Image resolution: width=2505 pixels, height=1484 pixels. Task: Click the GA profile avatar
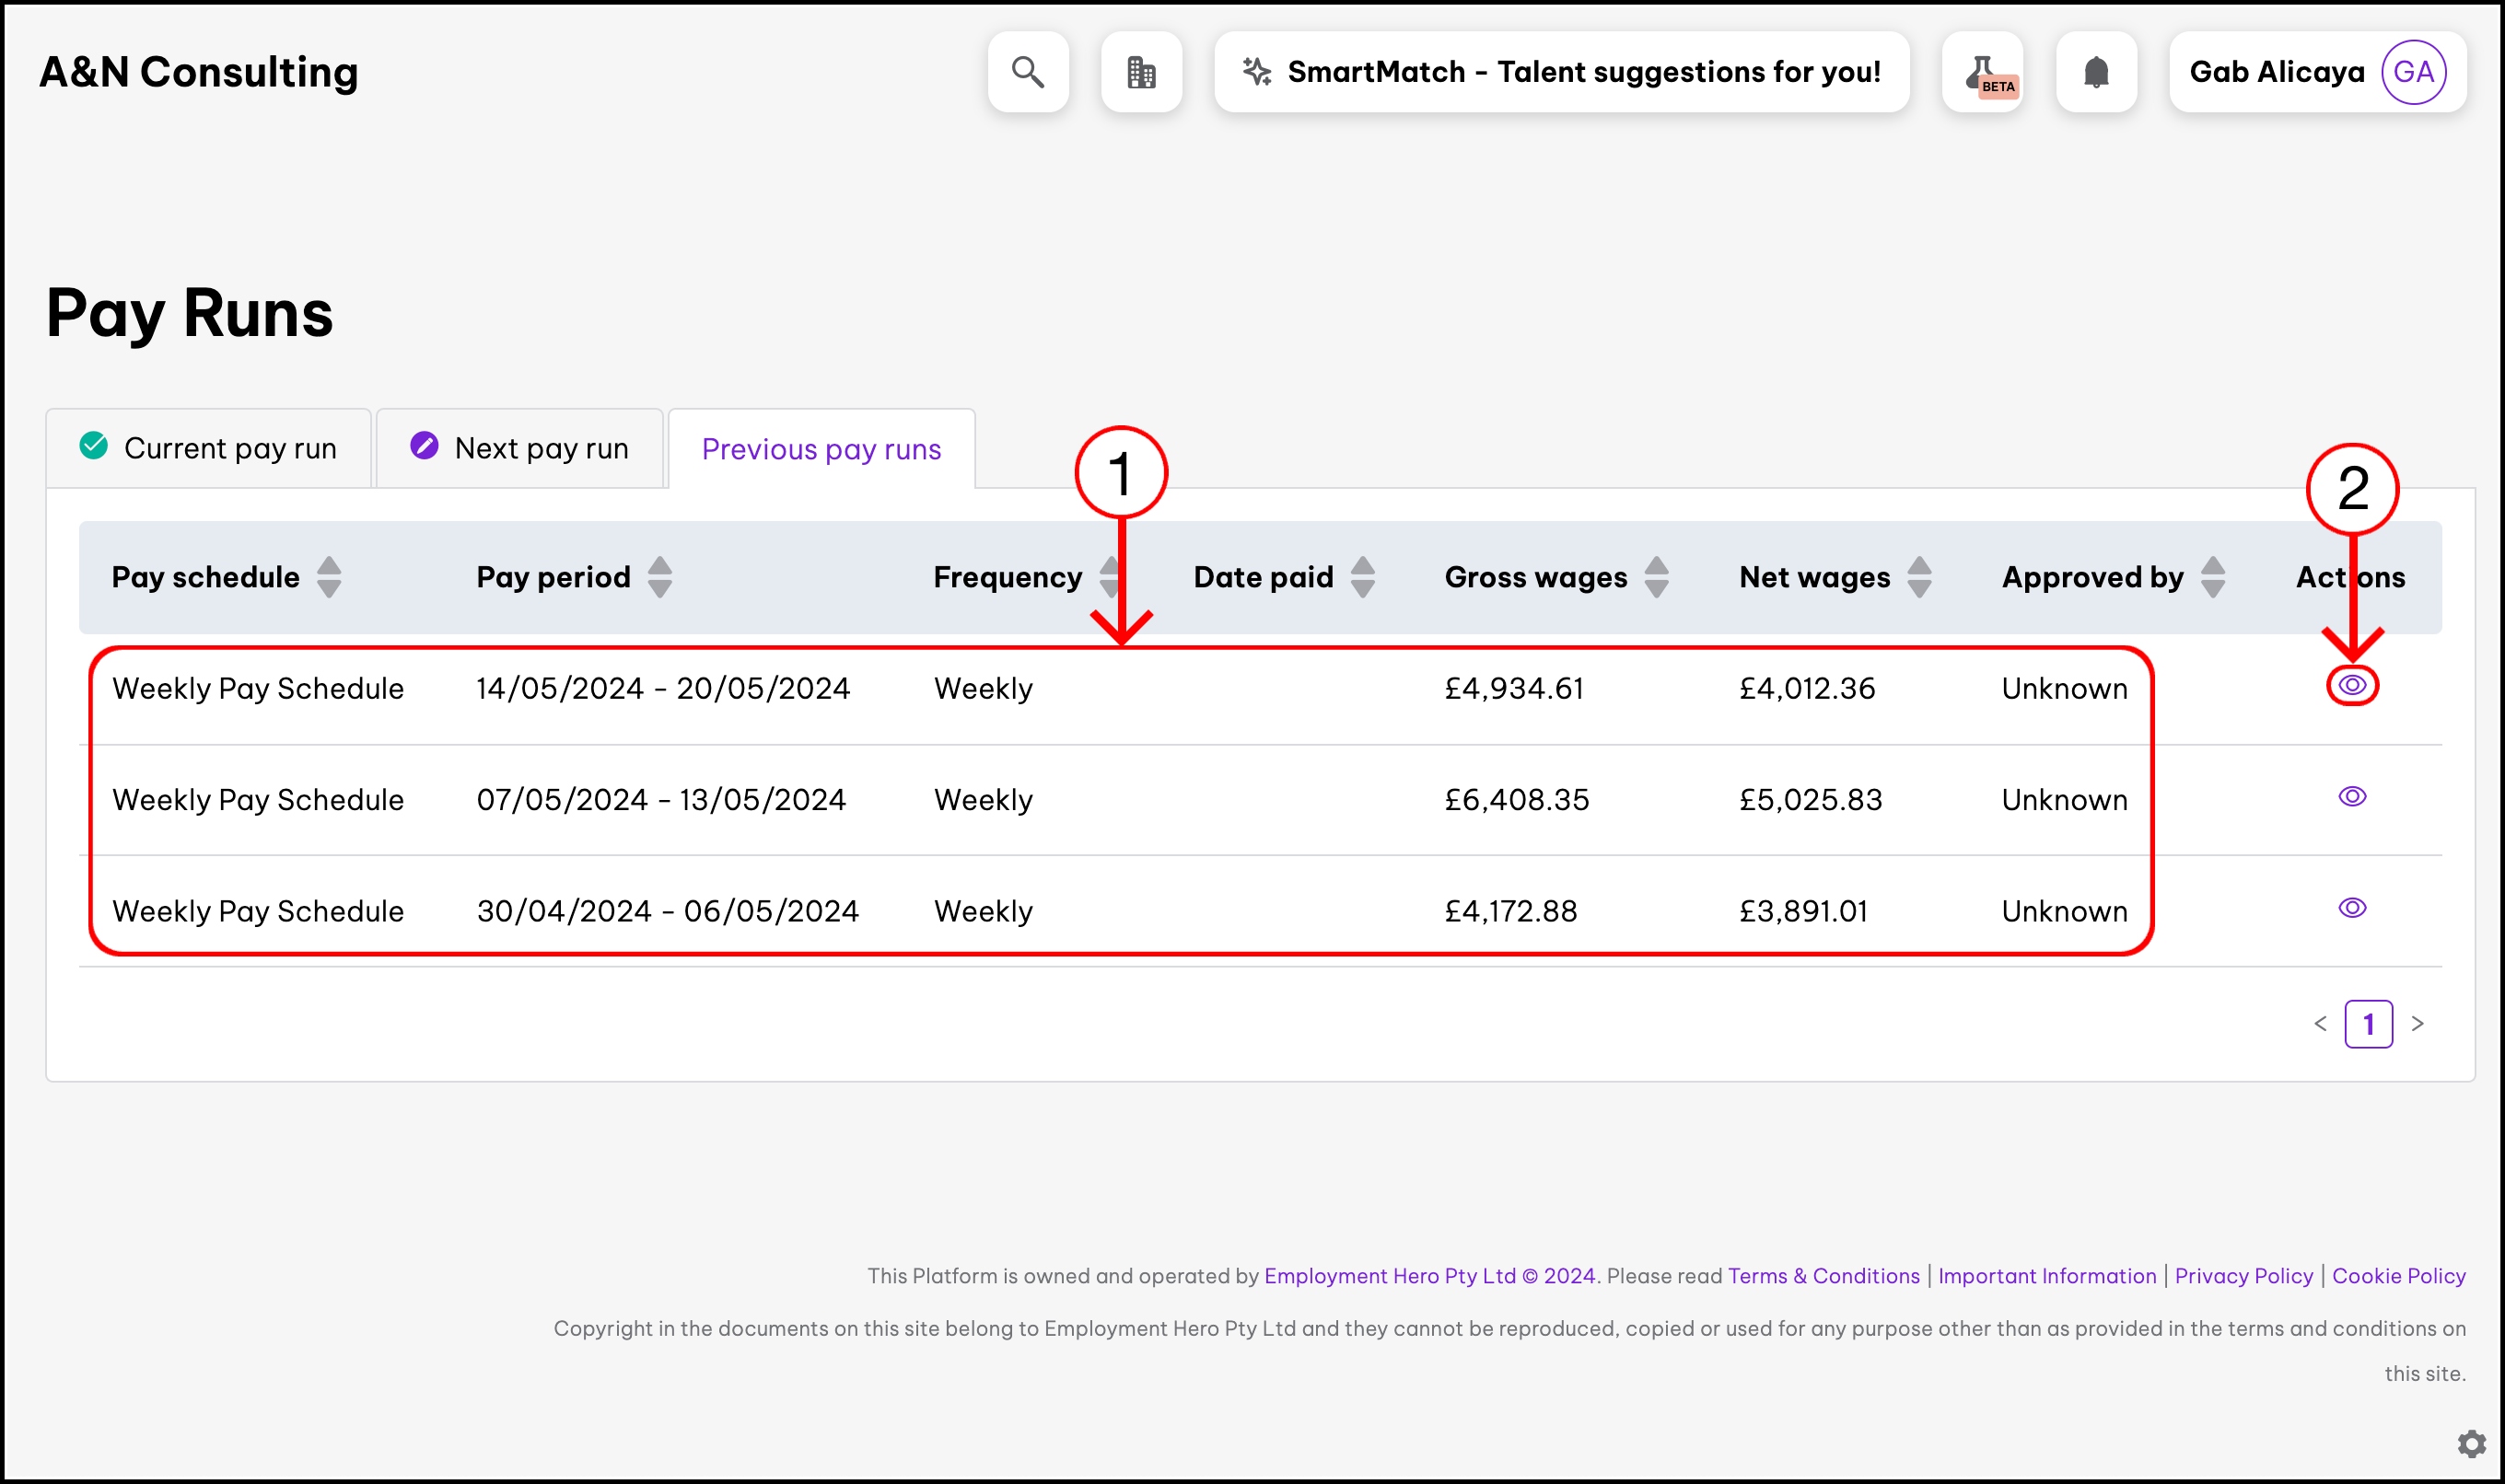[2413, 72]
